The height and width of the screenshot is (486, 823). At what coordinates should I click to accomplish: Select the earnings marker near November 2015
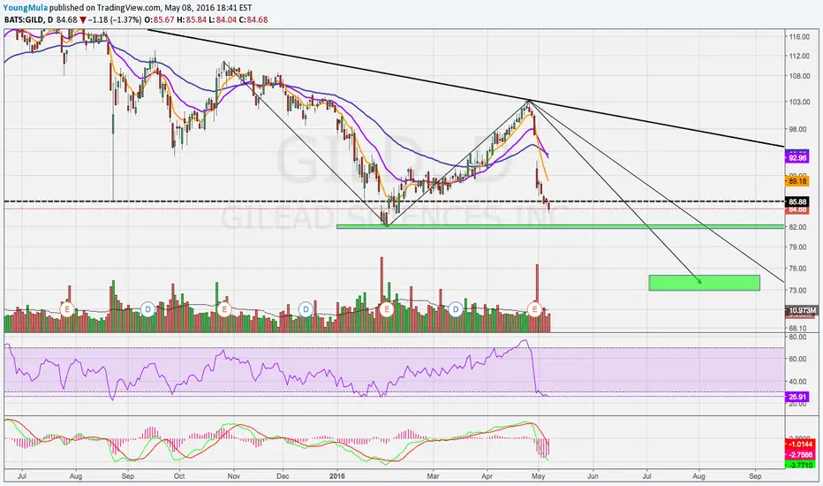tap(224, 309)
